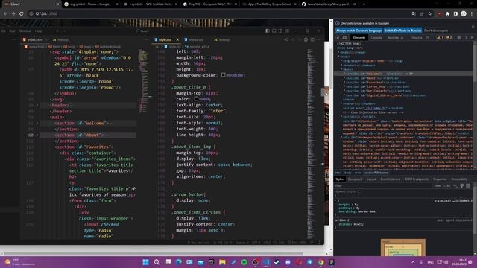Image resolution: width=477 pixels, height=268 pixels.
Task: Toggle panel layout icon in VS Code title bar
Action: click(x=274, y=31)
